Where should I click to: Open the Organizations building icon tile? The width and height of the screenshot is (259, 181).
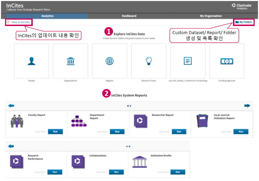pyautogui.click(x=70, y=61)
